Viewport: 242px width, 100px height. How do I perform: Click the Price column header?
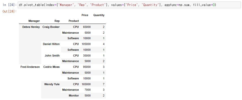click(85, 15)
